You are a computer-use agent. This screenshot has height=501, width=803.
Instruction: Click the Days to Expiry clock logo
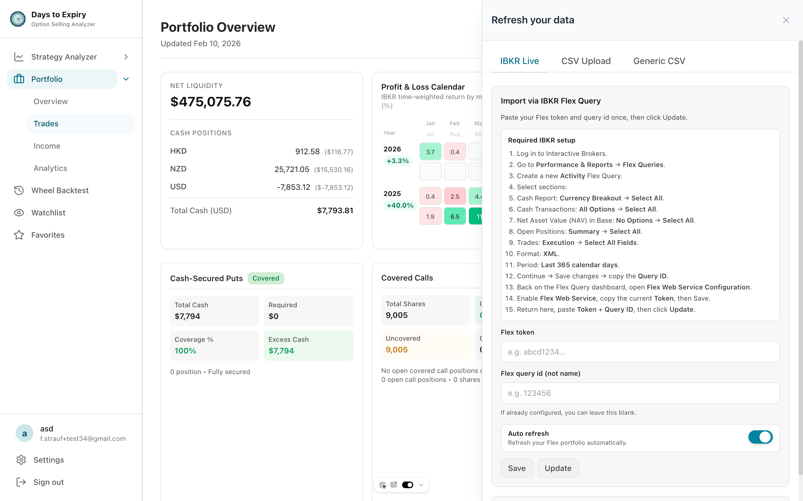click(17, 19)
